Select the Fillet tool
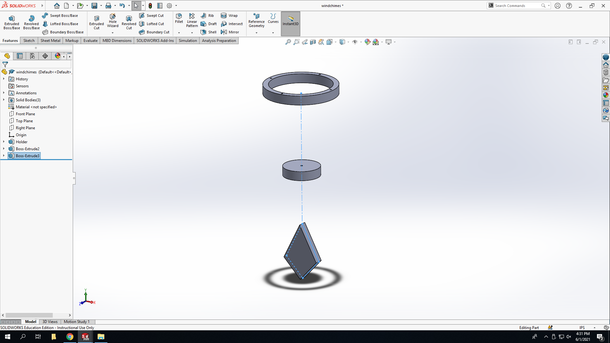Image resolution: width=610 pixels, height=343 pixels. [x=179, y=18]
